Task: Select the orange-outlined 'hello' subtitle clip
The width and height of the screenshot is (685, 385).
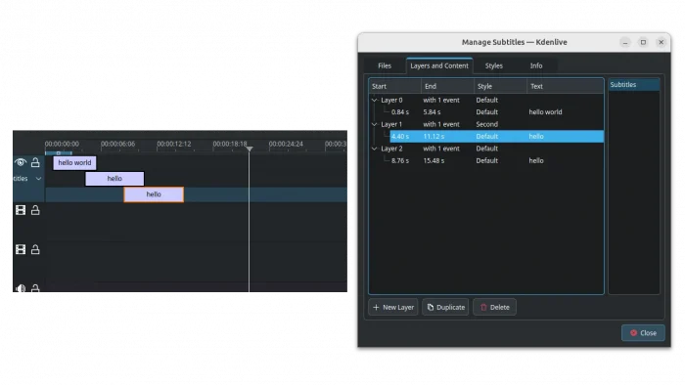Action: click(x=154, y=194)
